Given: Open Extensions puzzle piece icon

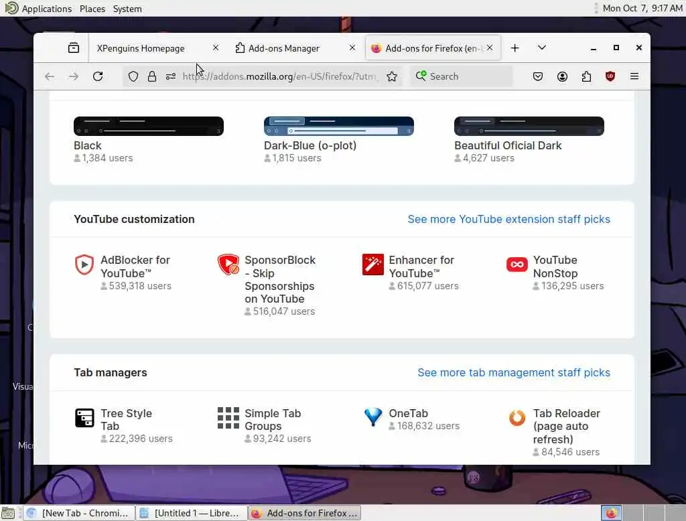Looking at the screenshot, I should click(x=586, y=76).
